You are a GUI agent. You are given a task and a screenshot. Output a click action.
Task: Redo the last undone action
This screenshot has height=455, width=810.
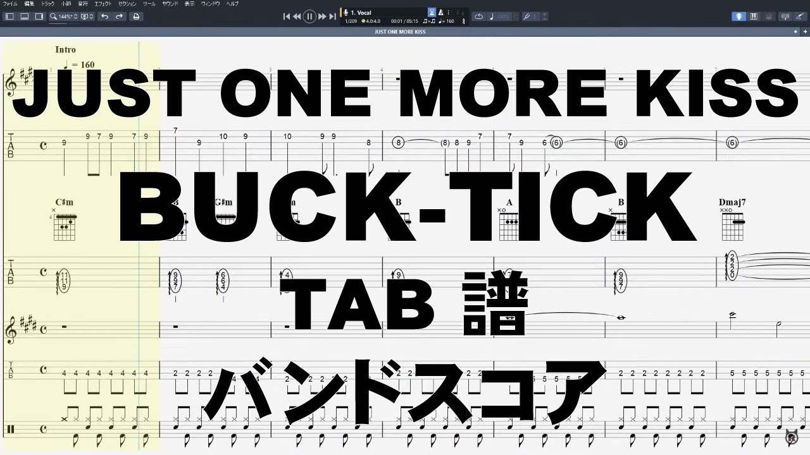pyautogui.click(x=119, y=16)
